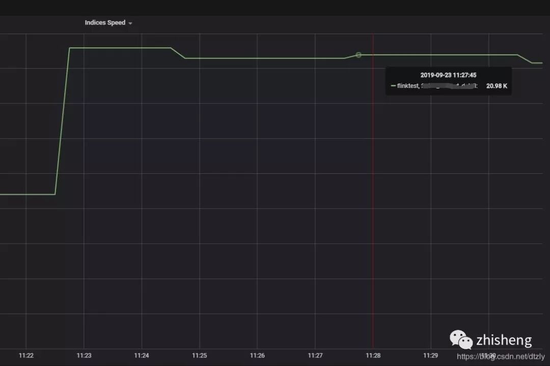Click the 11:23 time axis label
This screenshot has height=366, width=550.
(84, 355)
